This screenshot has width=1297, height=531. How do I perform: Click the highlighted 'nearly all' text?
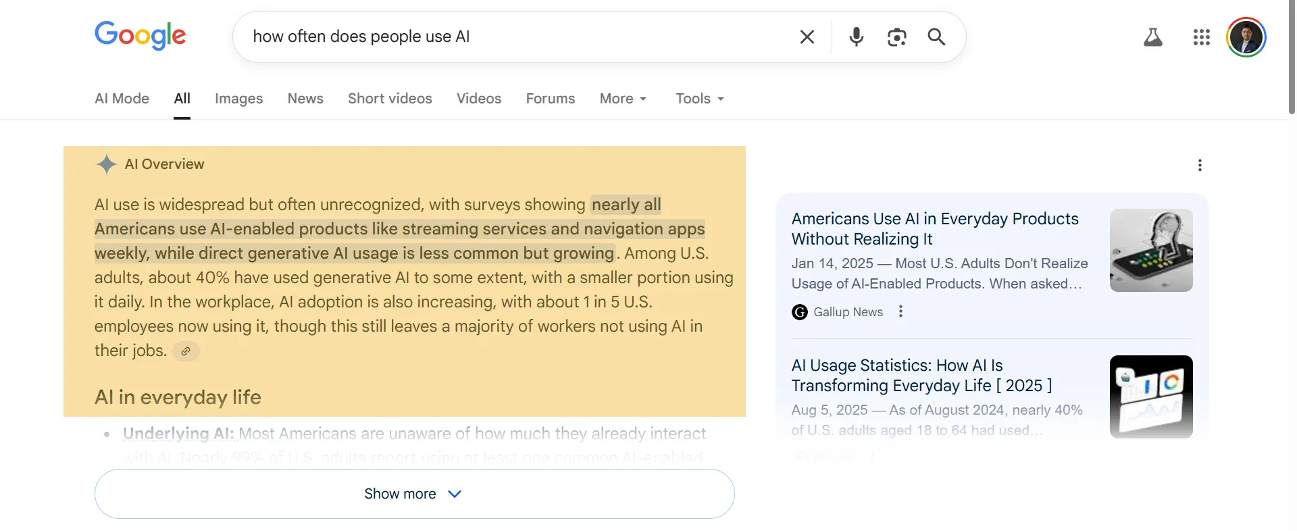[x=626, y=205]
